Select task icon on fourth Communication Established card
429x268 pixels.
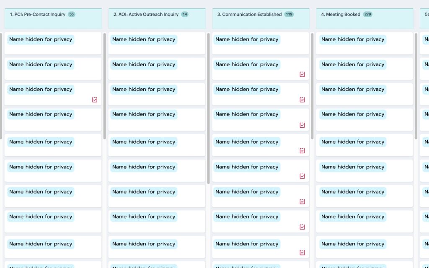(302, 125)
